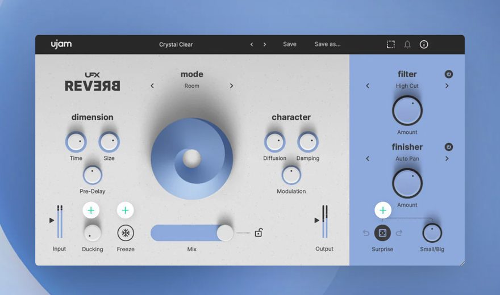
Task: Click the redo arrow beside Surprise
Action: click(x=399, y=233)
